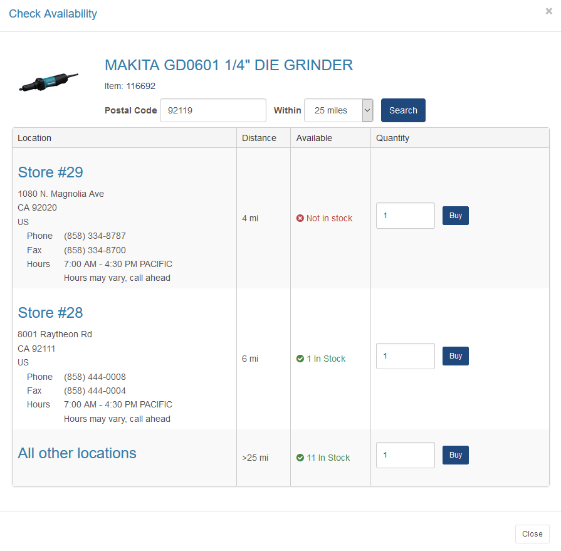Open All other locations link
The width and height of the screenshot is (561, 551).
77,453
